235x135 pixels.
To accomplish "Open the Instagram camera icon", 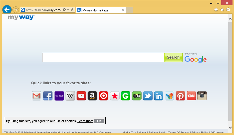I will pos(202,96).
